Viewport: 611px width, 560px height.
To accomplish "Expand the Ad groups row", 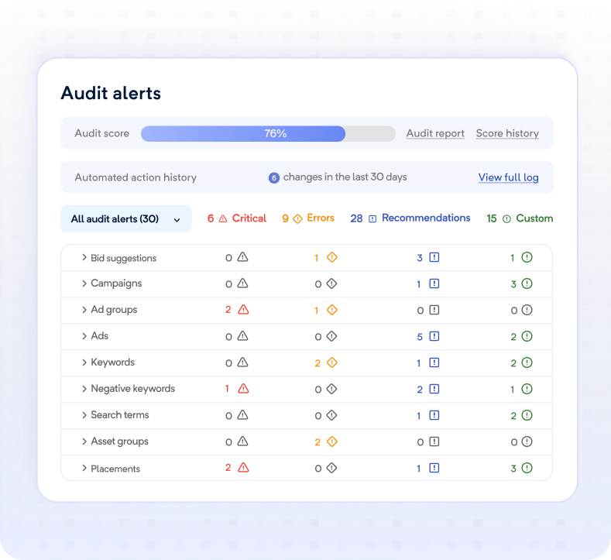I will [84, 310].
